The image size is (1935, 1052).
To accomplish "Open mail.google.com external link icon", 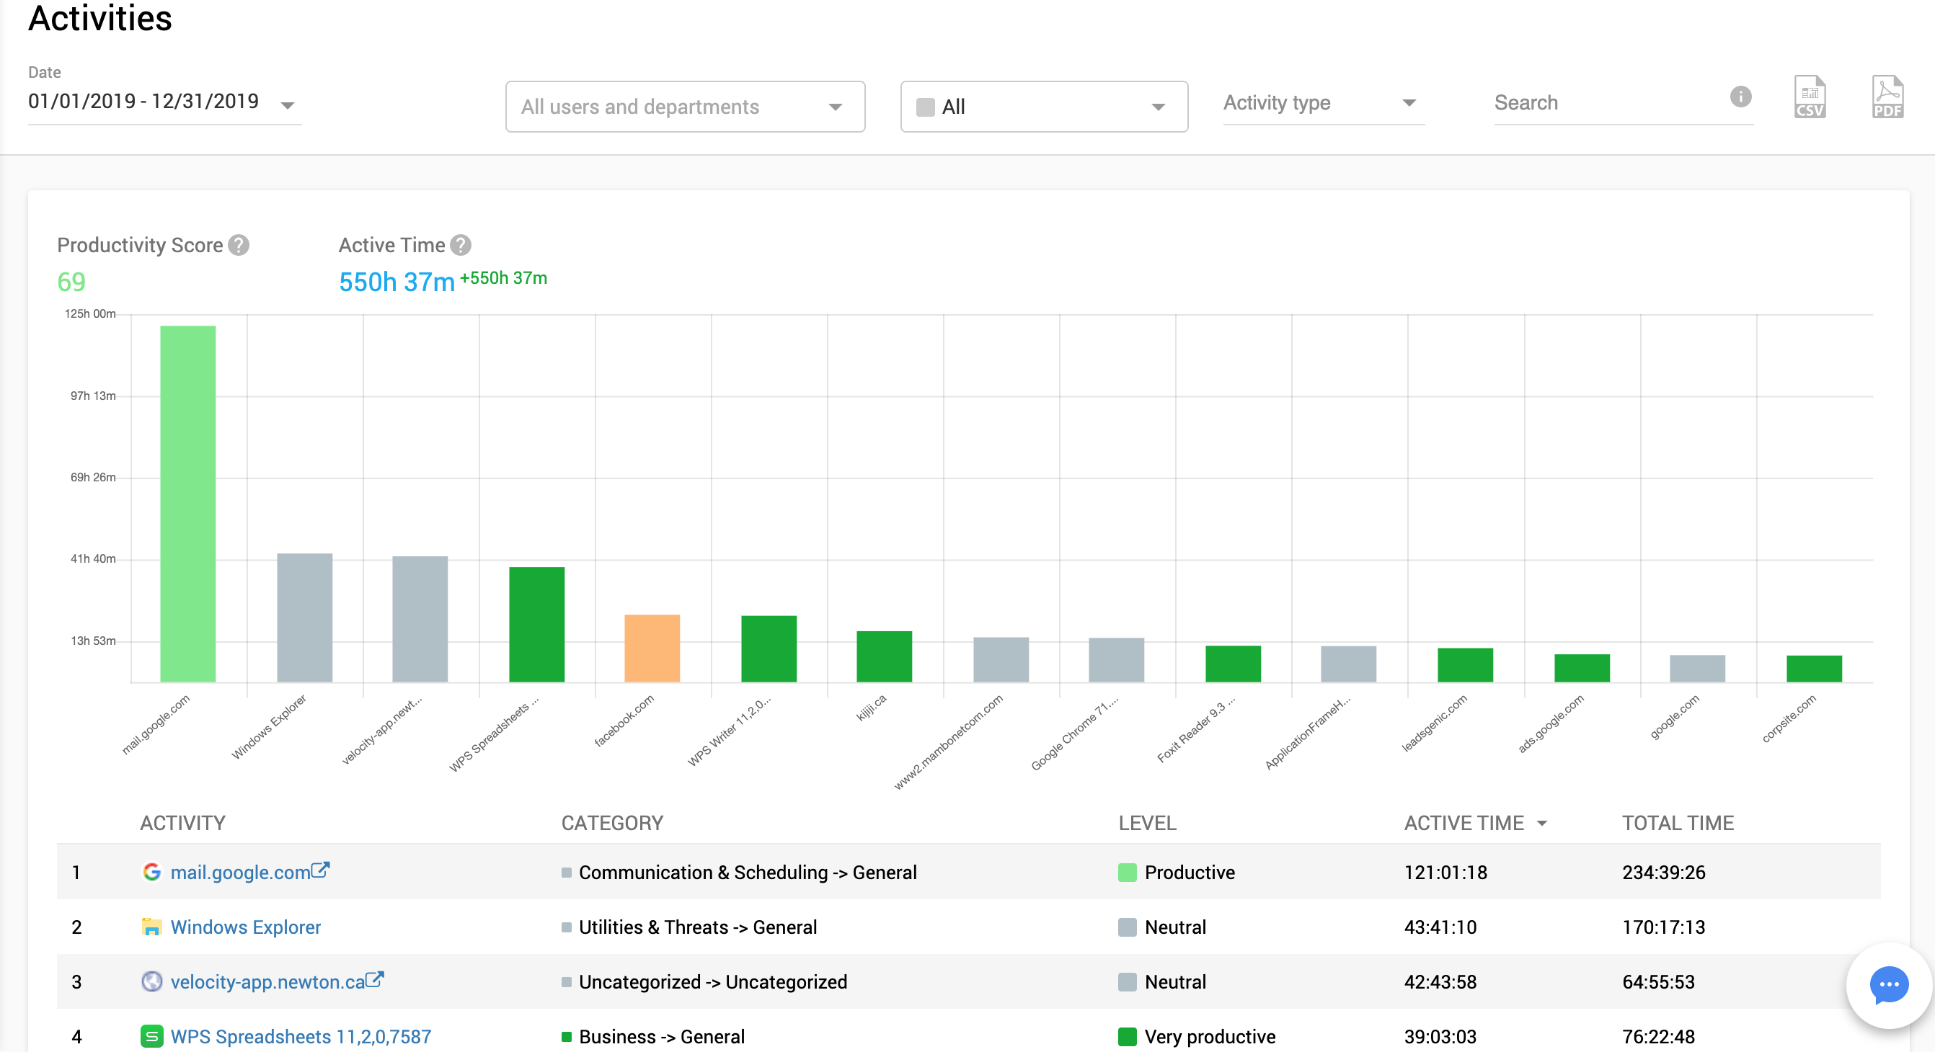I will [x=321, y=870].
